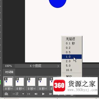
Task: Choose the 0.1 秒 delay option
Action: click(x=72, y=43)
